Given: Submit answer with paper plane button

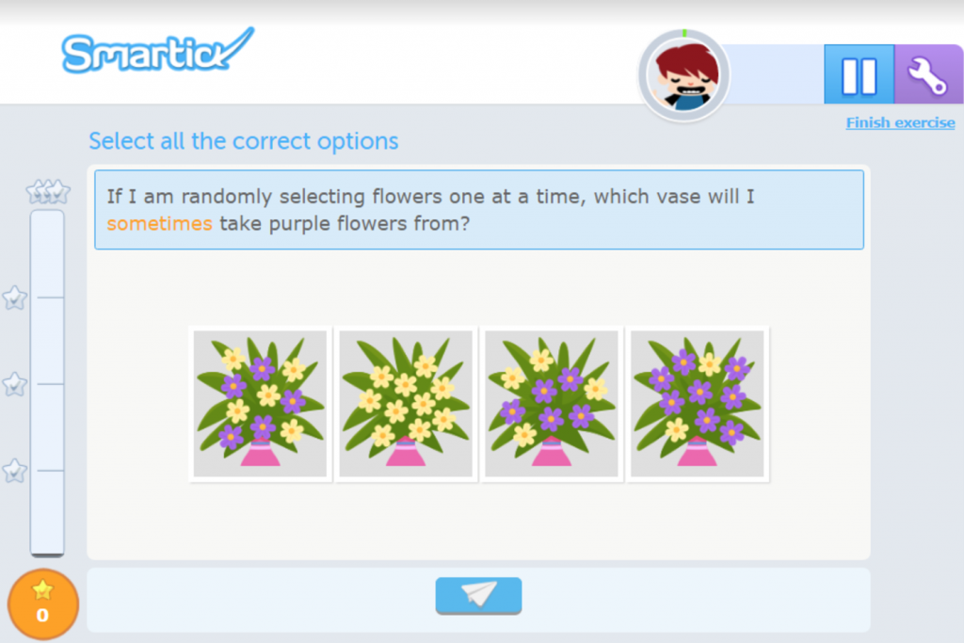Looking at the screenshot, I should pyautogui.click(x=478, y=595).
